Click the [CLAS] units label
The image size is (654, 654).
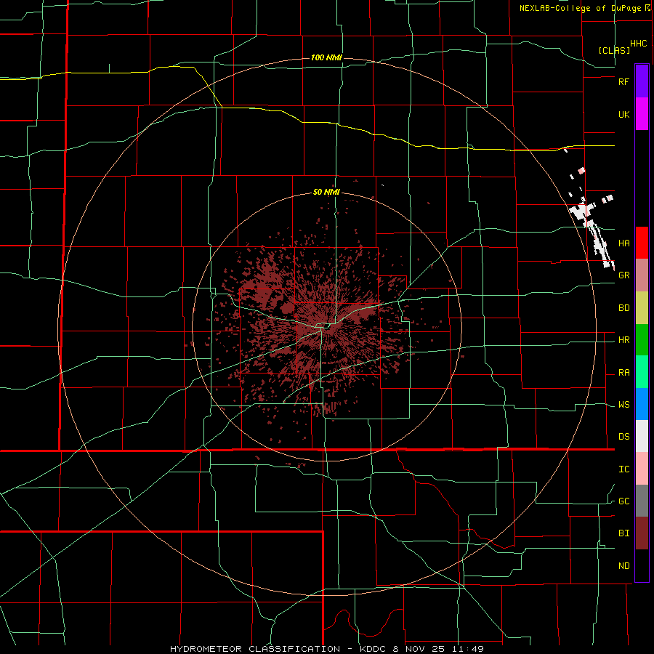[614, 50]
